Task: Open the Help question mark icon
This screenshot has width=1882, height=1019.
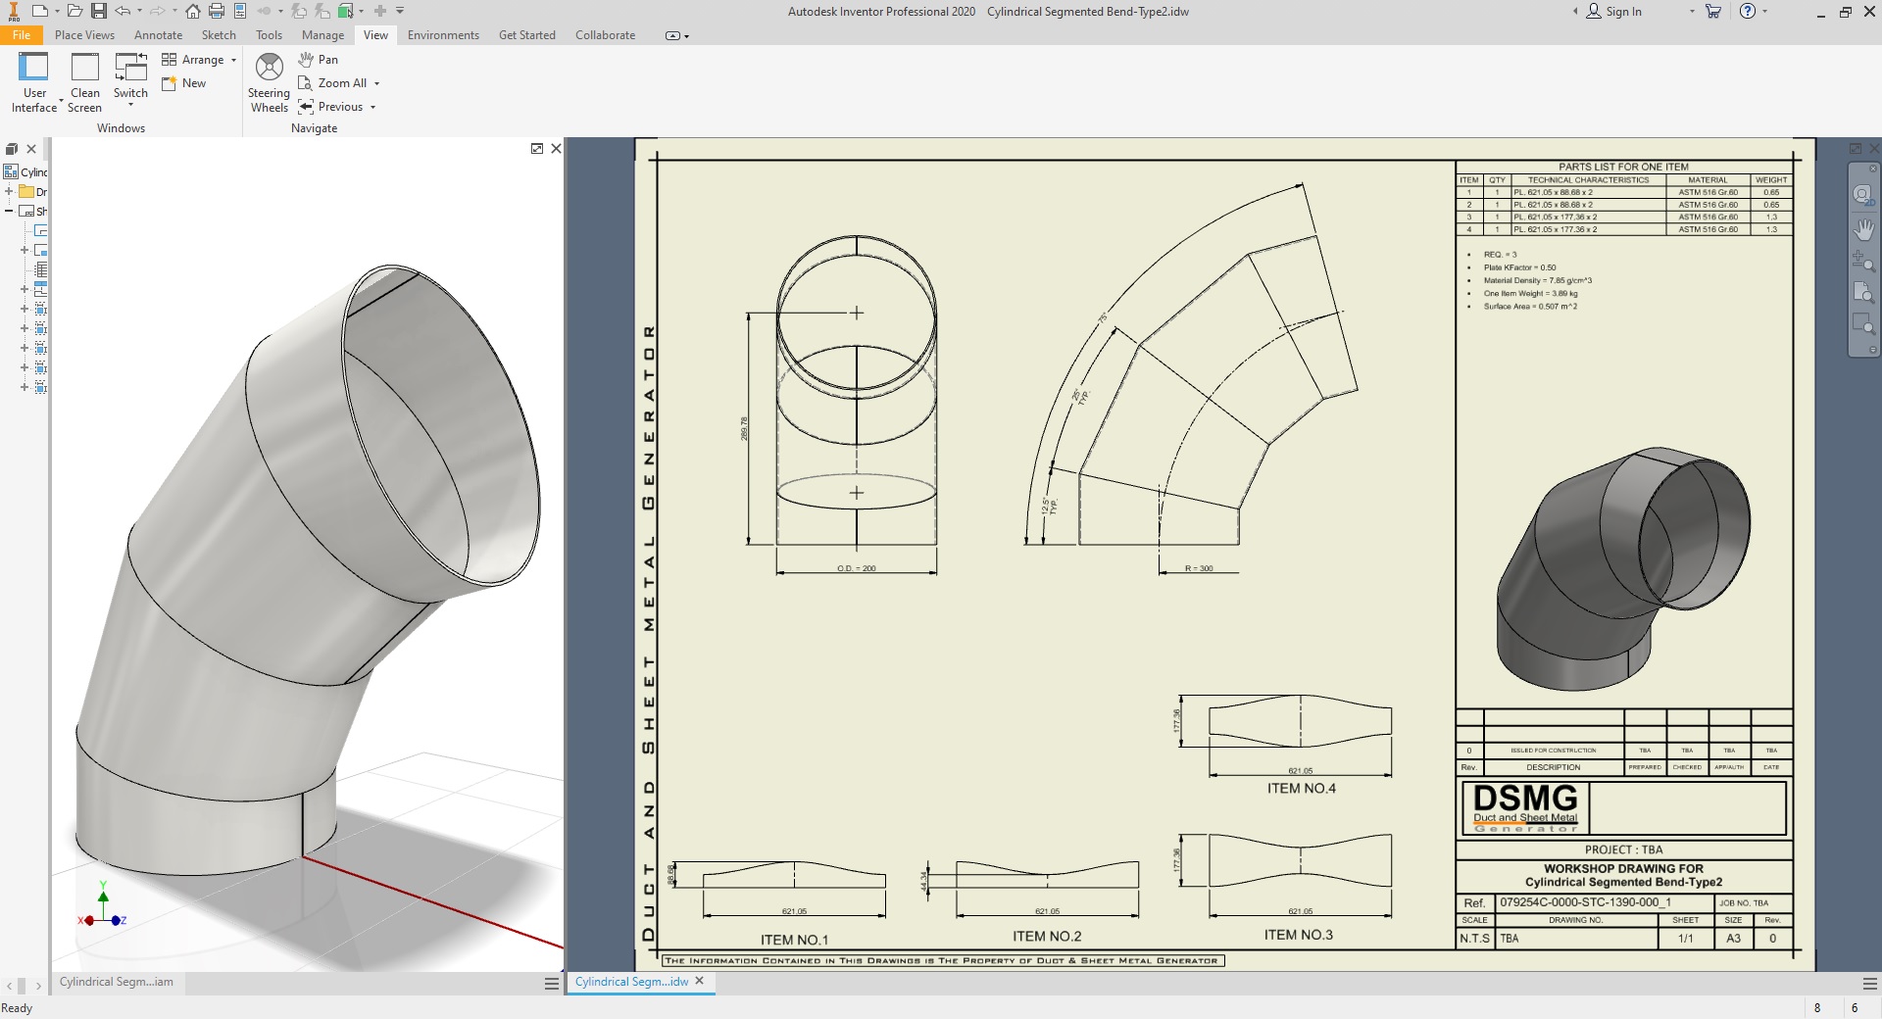Action: pos(1747,11)
